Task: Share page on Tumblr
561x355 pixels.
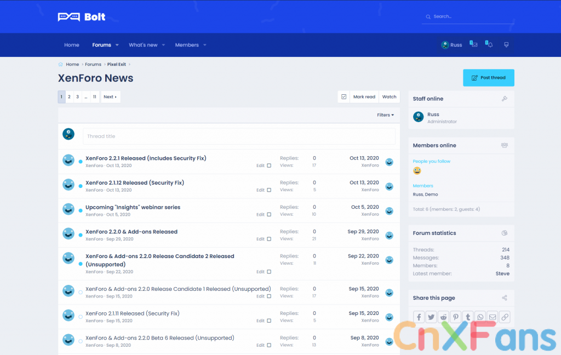Action: pos(468,317)
